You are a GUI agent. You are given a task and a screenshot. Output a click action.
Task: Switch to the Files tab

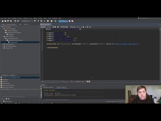tap(20, 24)
